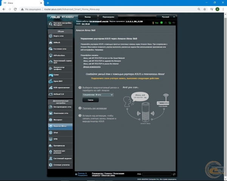Open Internet (Интернет) advanced settings item

tap(60, 120)
